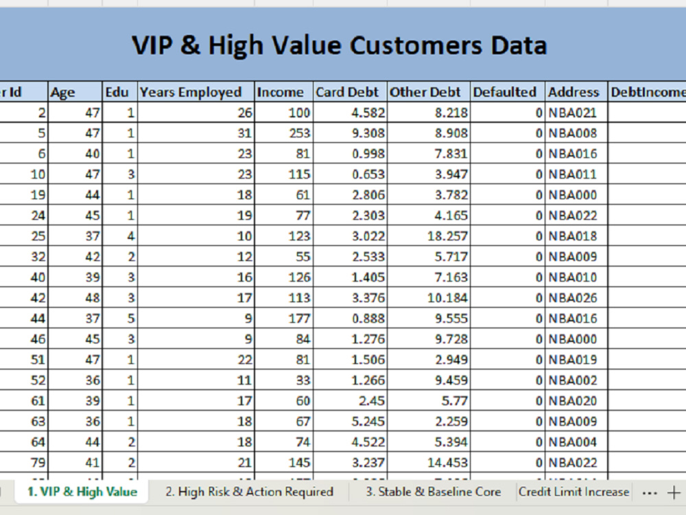
Task: Select Income cell with value 177
Action: (x=284, y=319)
